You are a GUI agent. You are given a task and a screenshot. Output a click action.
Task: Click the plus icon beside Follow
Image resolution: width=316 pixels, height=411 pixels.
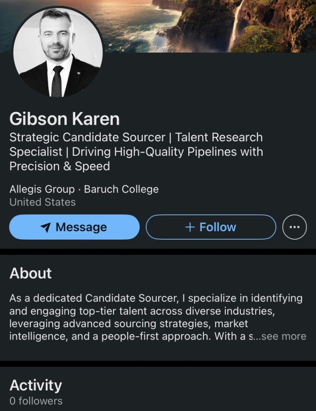pyautogui.click(x=190, y=227)
